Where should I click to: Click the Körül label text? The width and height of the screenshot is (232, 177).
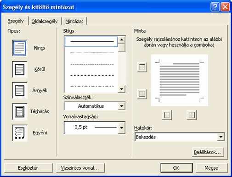pos(40,69)
